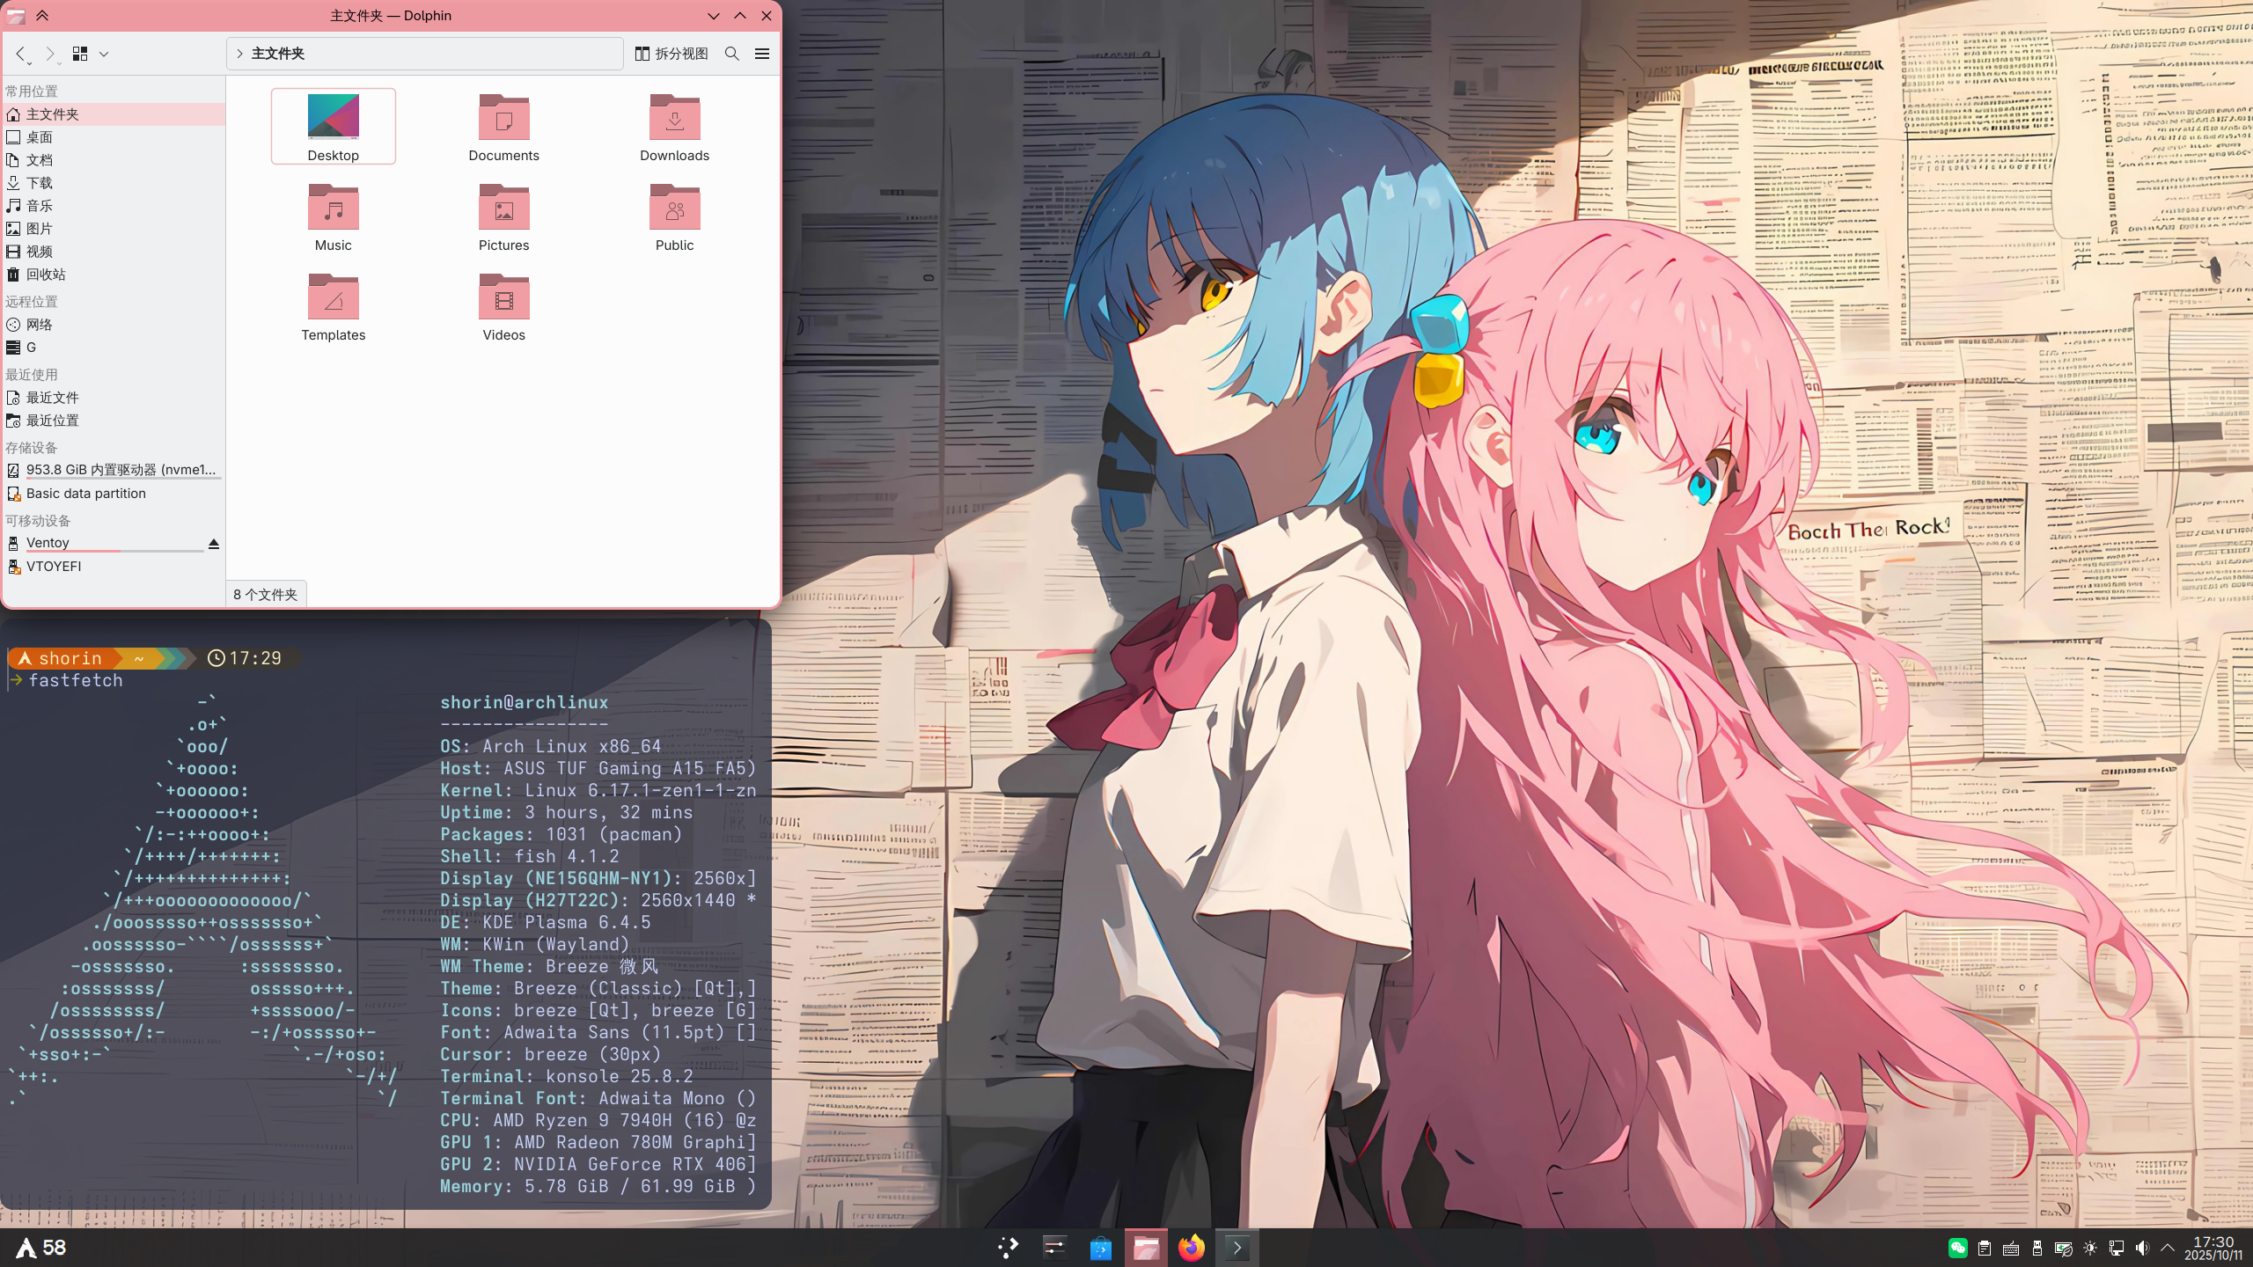Open 回收站 trash in the sidebar
The width and height of the screenshot is (2253, 1267).
(114, 275)
